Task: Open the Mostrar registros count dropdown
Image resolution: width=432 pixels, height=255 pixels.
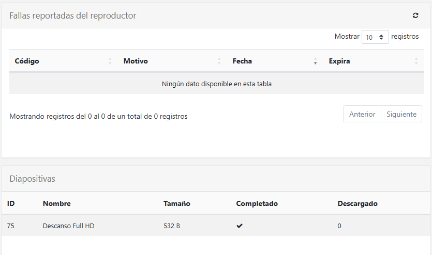Action: click(375, 37)
